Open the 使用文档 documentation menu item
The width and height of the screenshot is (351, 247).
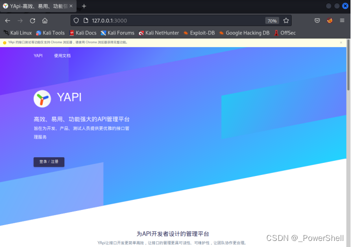[x=62, y=56]
